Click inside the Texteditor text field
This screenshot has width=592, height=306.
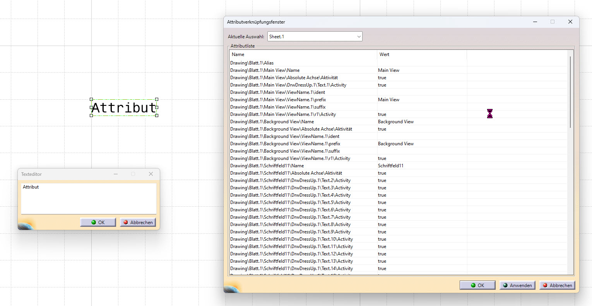click(89, 199)
